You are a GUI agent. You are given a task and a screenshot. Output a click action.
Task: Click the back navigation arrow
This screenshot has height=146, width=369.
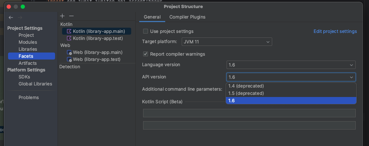(x=11, y=18)
